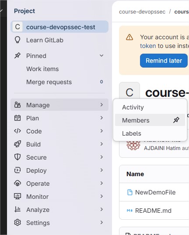Click the Name column header

pyautogui.click(x=135, y=174)
